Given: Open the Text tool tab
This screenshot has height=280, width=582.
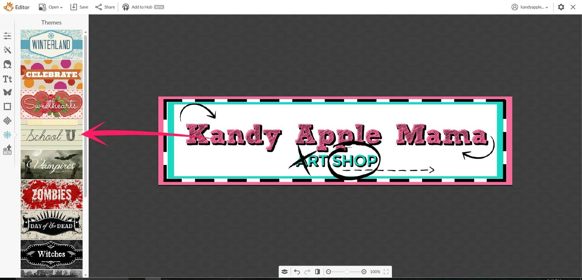Looking at the screenshot, I should click(7, 79).
